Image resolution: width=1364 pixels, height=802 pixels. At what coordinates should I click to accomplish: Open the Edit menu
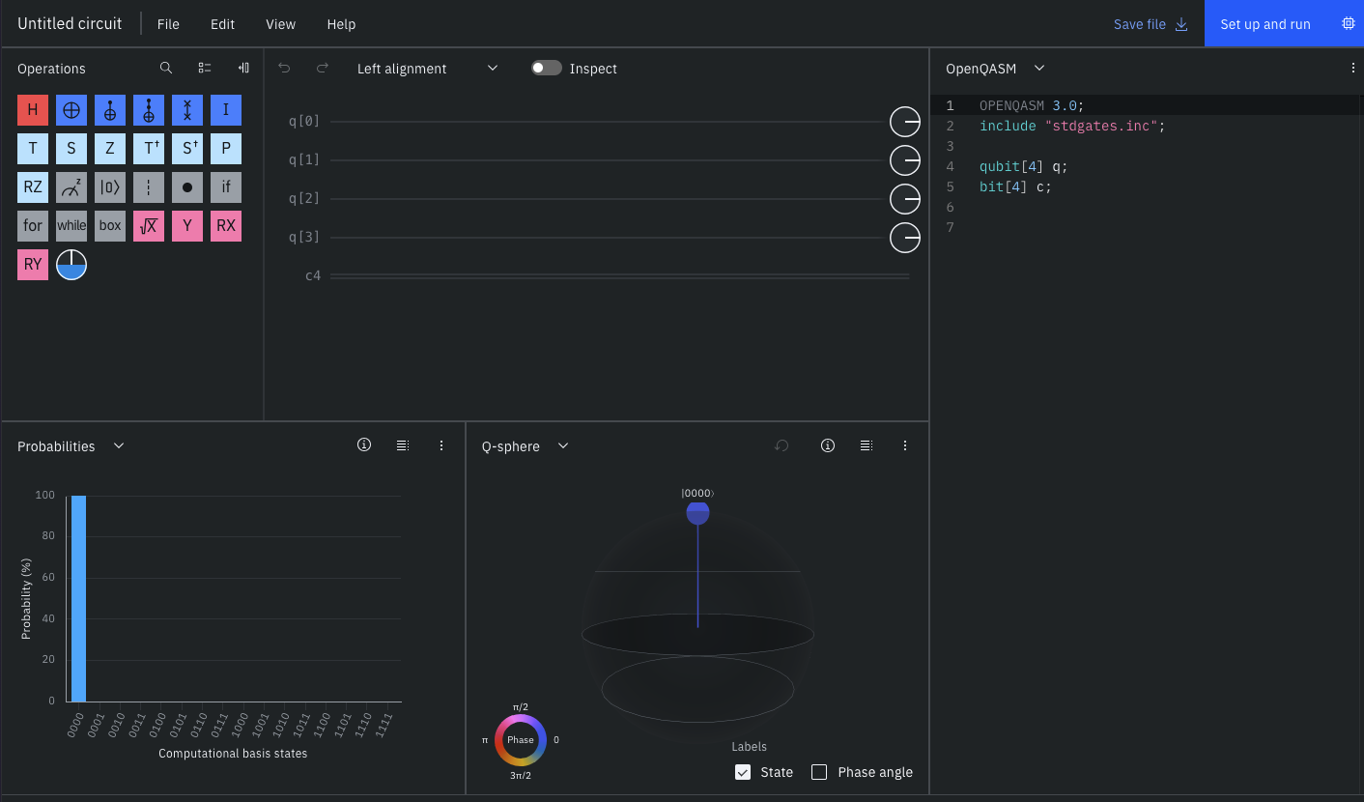pyautogui.click(x=223, y=24)
